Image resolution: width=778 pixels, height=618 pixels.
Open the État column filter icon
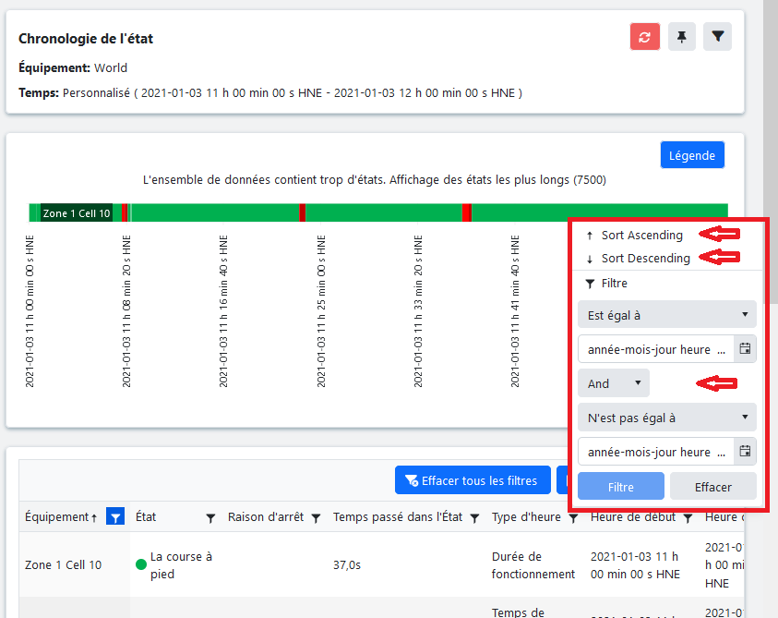210,518
